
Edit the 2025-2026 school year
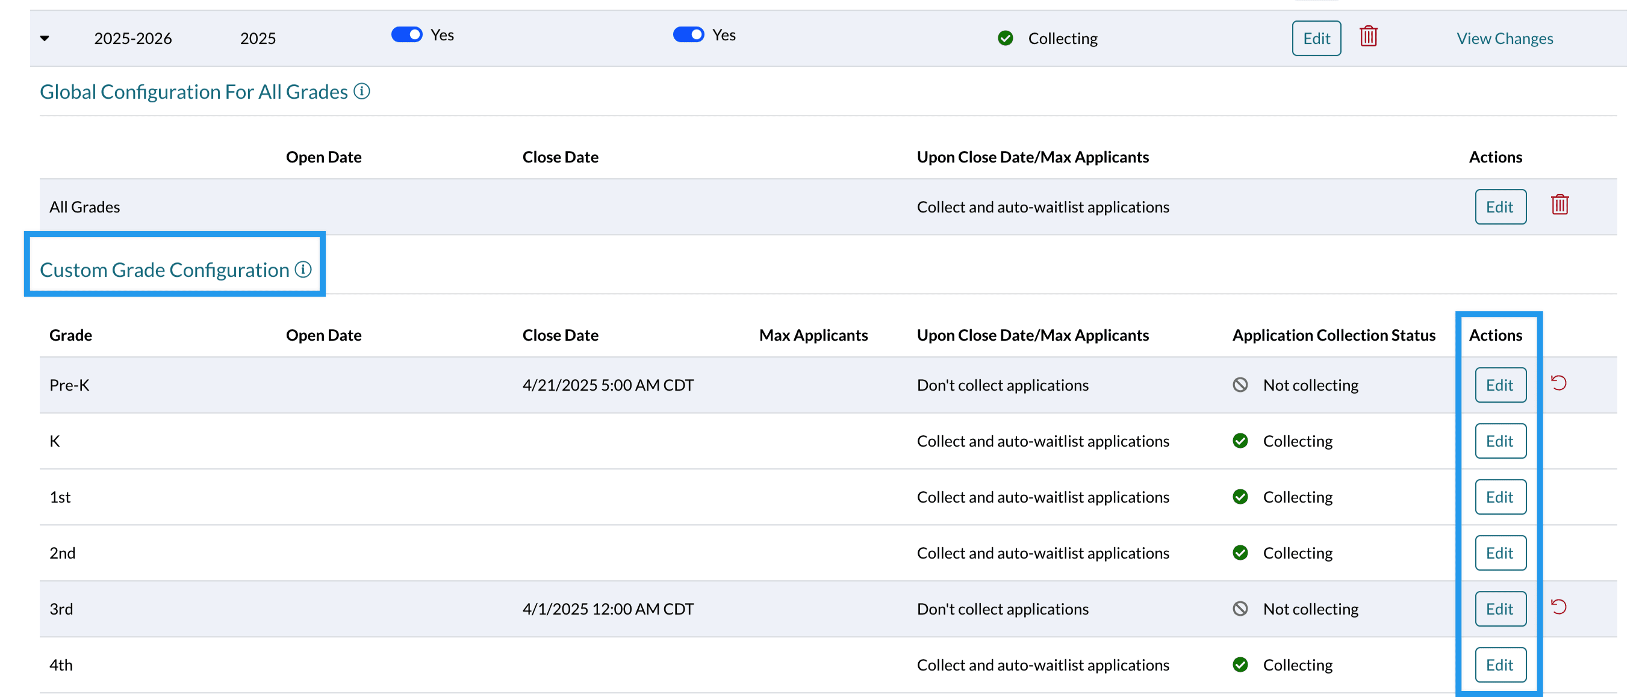pos(1316,39)
